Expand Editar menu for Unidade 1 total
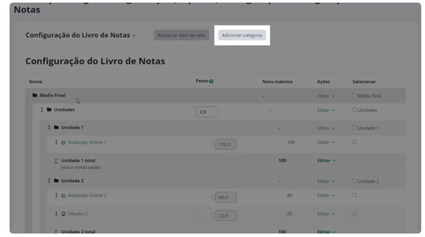Screen dimensions: 425x237 (326, 160)
